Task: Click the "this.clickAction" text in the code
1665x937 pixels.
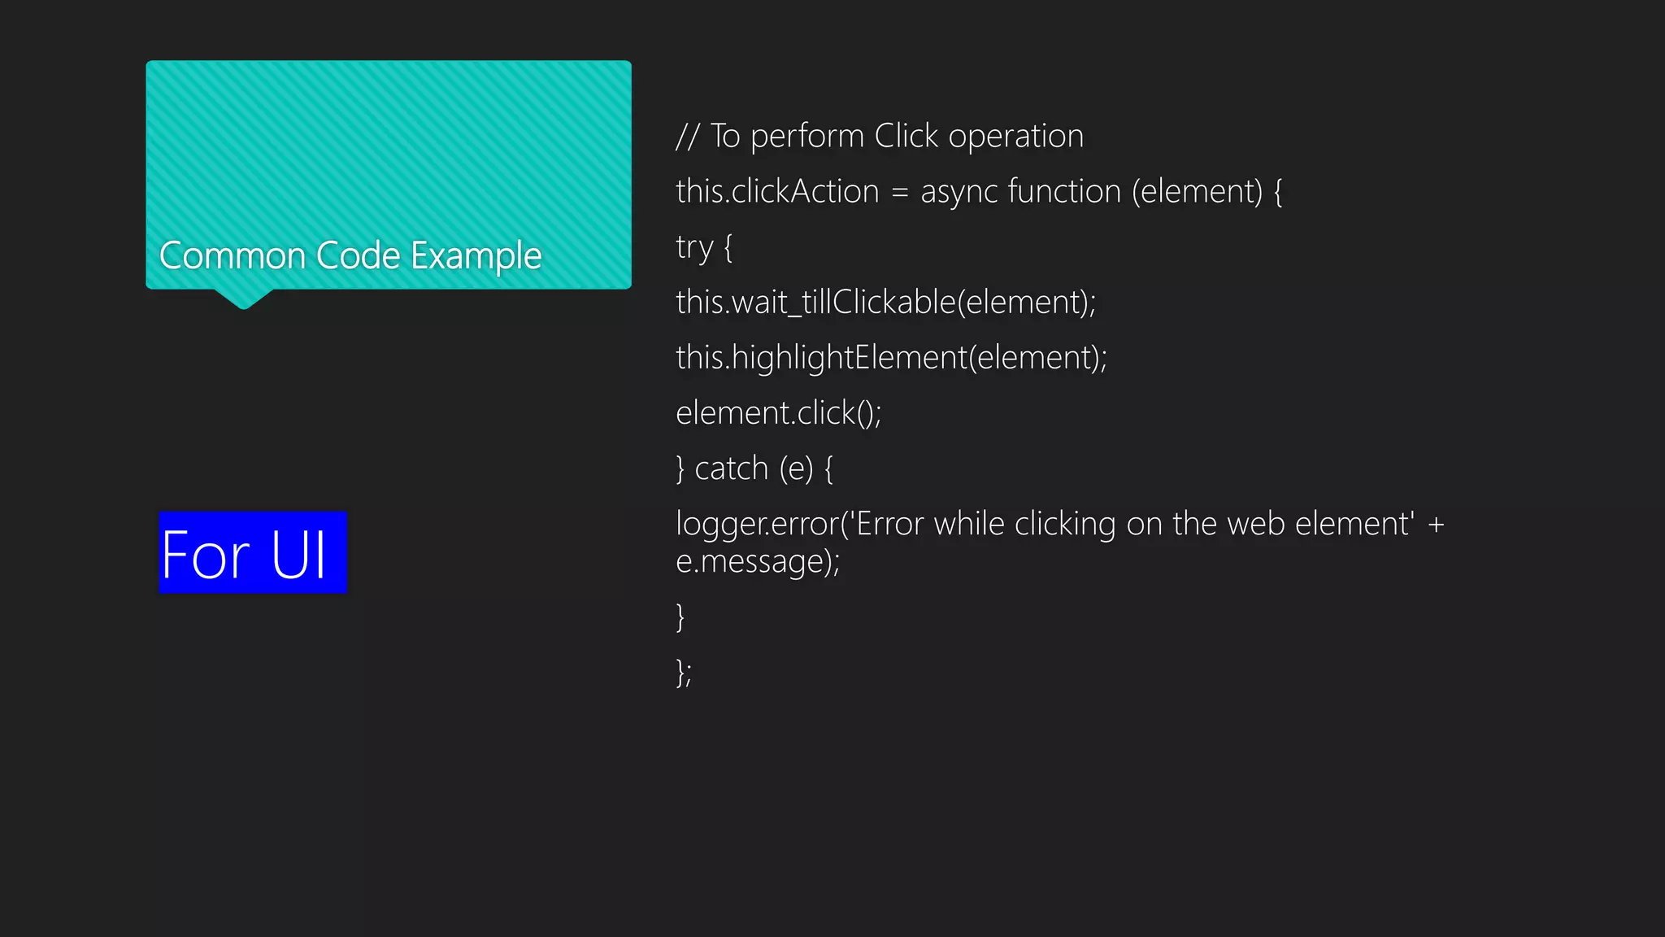Action: (x=777, y=192)
